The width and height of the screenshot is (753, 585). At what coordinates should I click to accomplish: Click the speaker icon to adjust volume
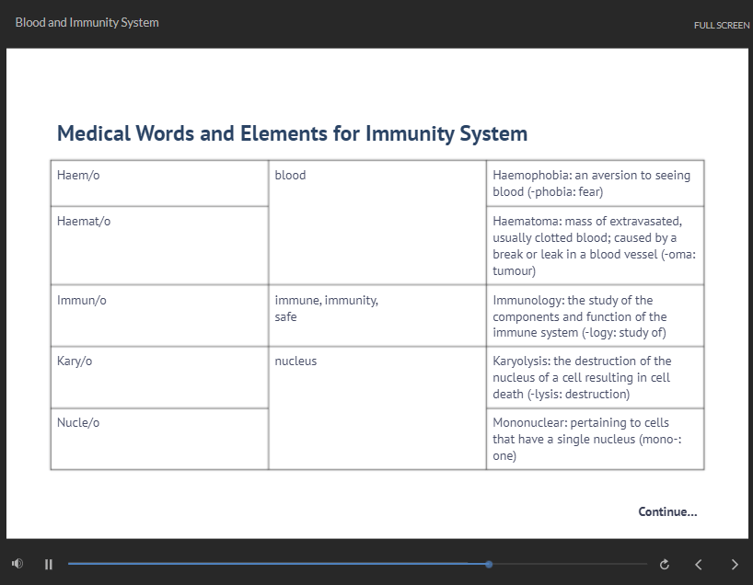[x=17, y=564]
